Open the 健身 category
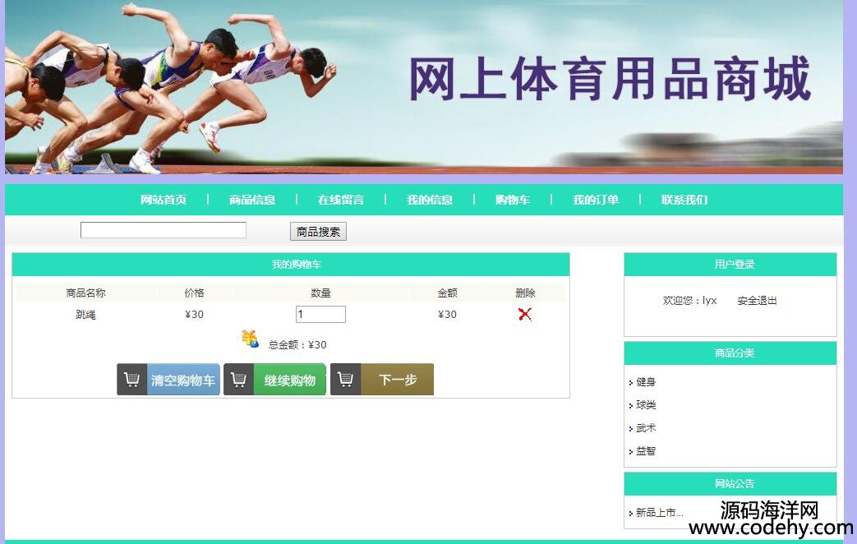The height and width of the screenshot is (544, 857). tap(646, 381)
